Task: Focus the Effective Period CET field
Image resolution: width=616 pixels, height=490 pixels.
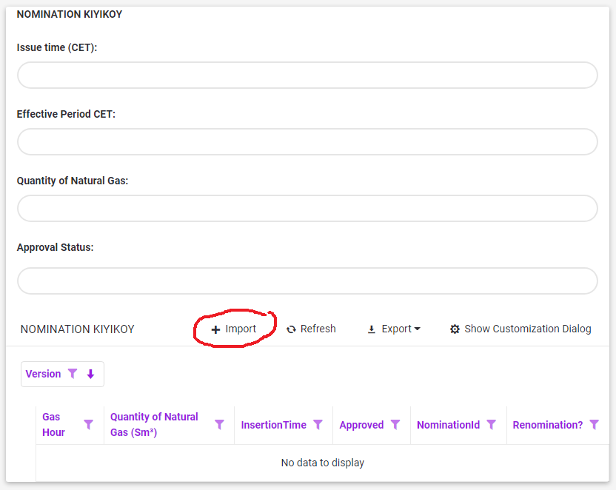Action: pos(307,142)
